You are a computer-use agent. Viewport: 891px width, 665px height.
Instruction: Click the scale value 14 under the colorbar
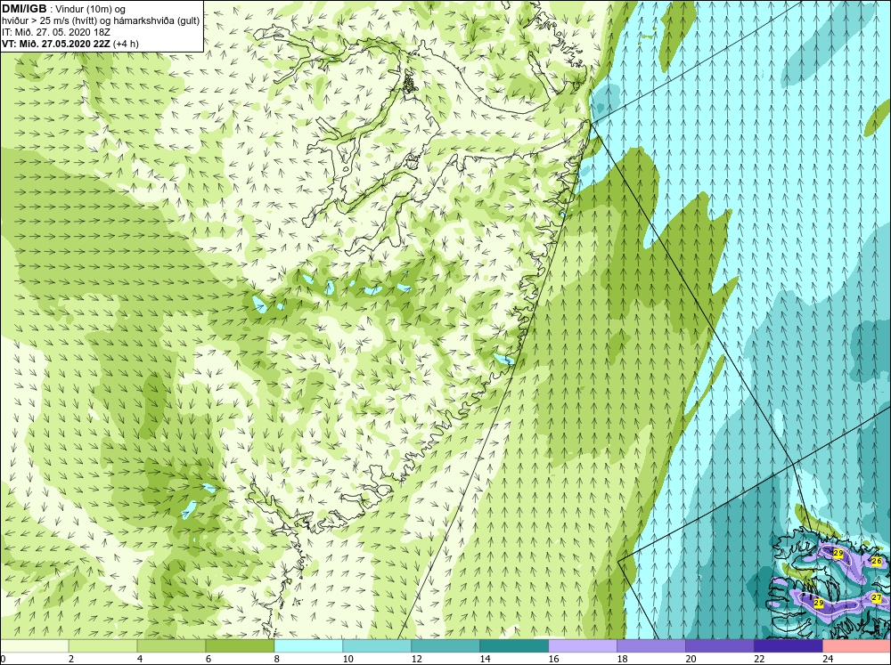click(x=485, y=659)
